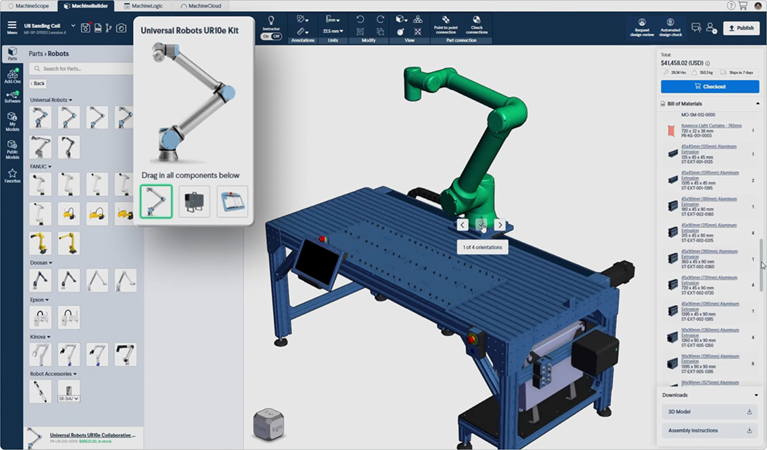
Task: Open the 22.5 mm grid size dropdown
Action: click(333, 31)
